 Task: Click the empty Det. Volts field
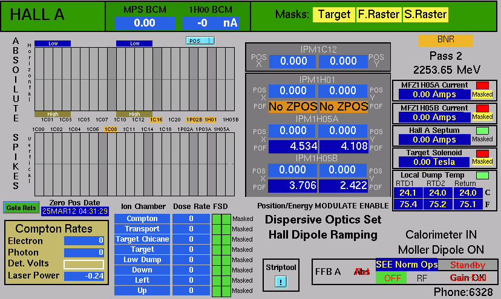(83, 265)
